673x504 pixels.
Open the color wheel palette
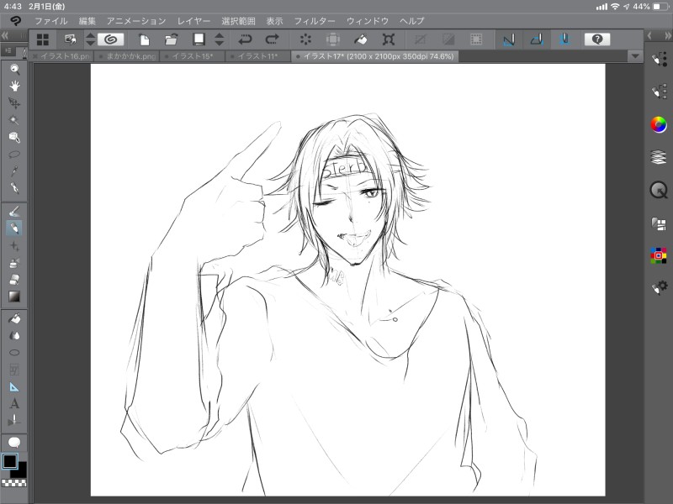[659, 124]
